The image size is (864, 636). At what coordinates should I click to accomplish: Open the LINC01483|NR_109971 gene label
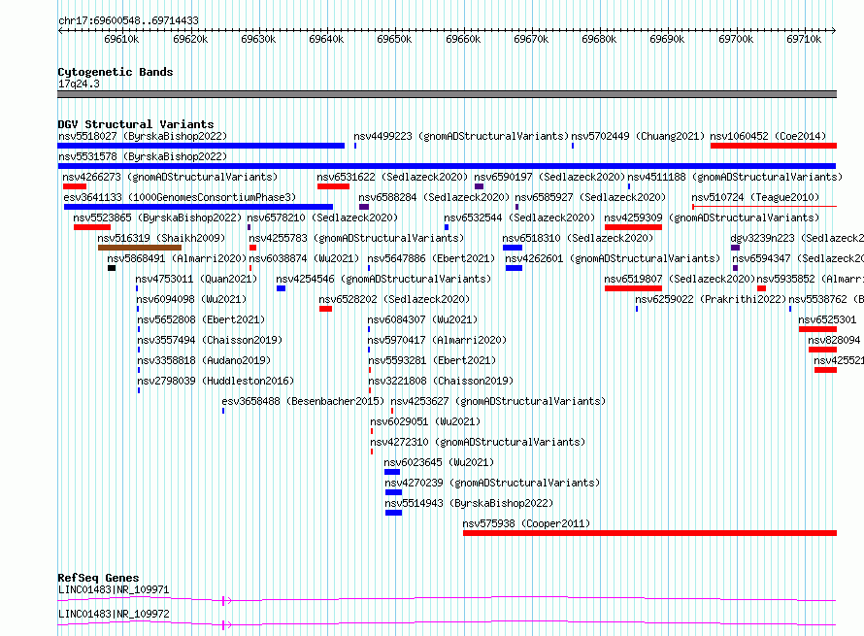click(x=114, y=589)
